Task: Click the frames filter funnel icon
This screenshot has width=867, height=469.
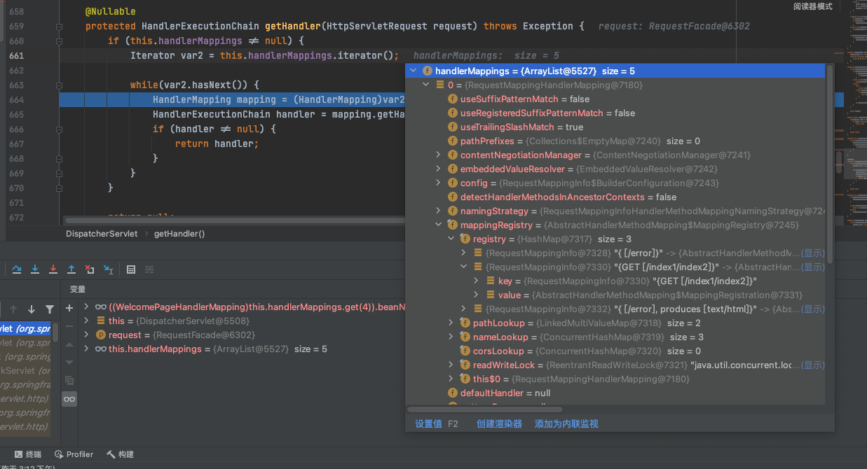Action: click(x=49, y=309)
